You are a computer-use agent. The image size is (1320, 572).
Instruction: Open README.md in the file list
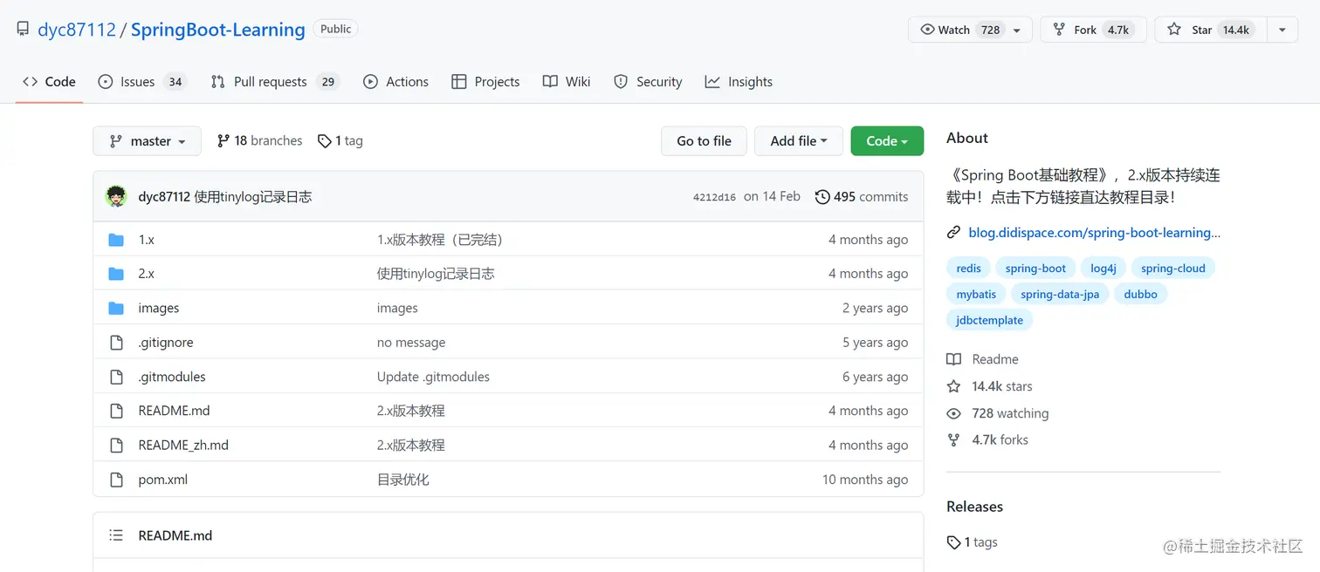174,411
